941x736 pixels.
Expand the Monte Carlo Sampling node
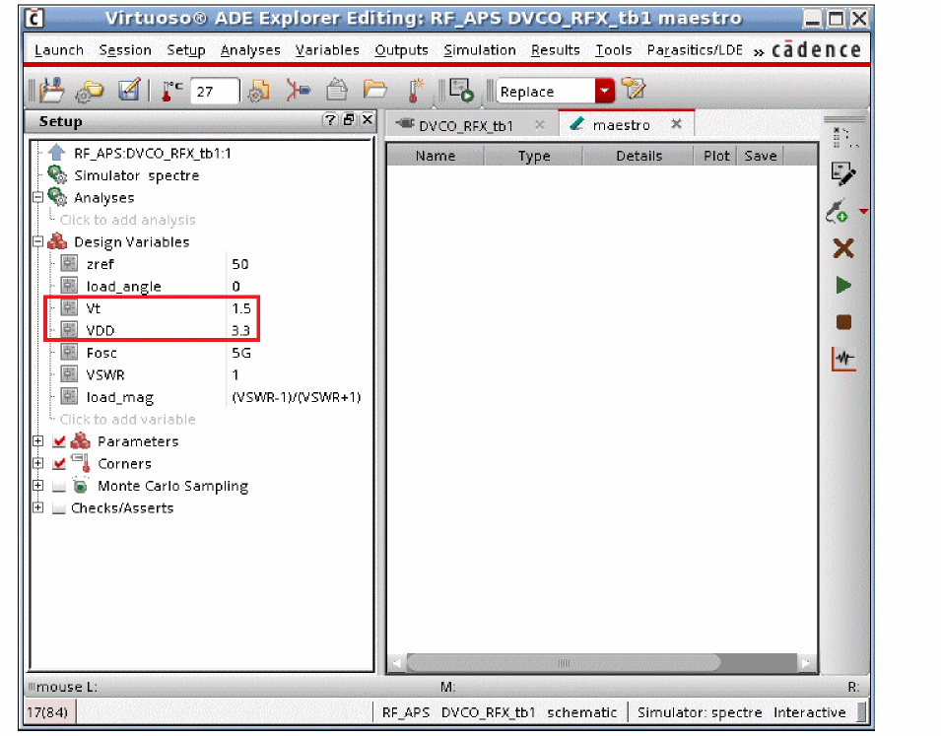[37, 485]
